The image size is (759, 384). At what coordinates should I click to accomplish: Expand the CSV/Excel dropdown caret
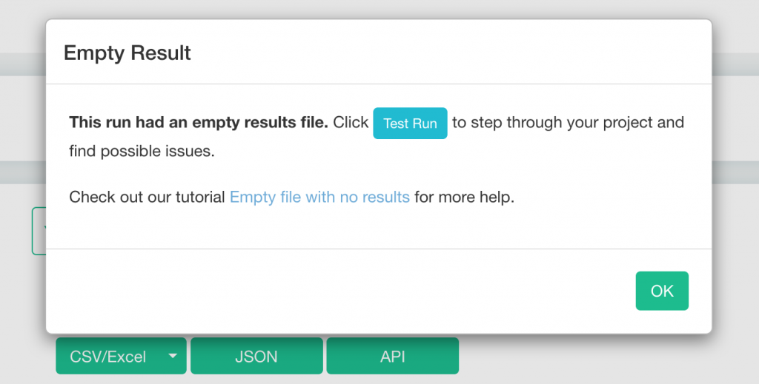(x=173, y=356)
